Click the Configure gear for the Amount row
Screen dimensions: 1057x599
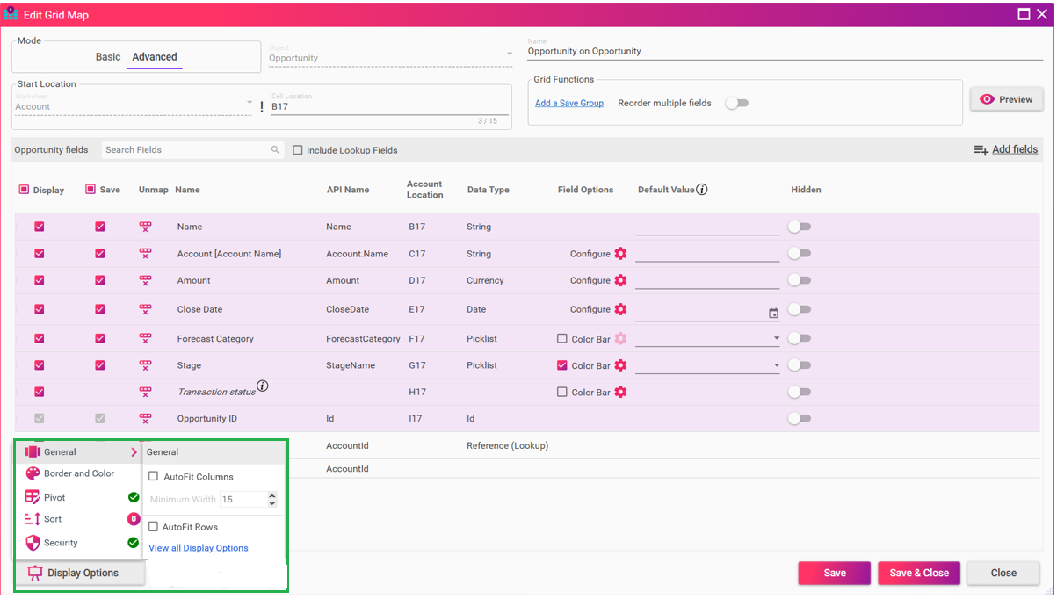[x=620, y=281]
